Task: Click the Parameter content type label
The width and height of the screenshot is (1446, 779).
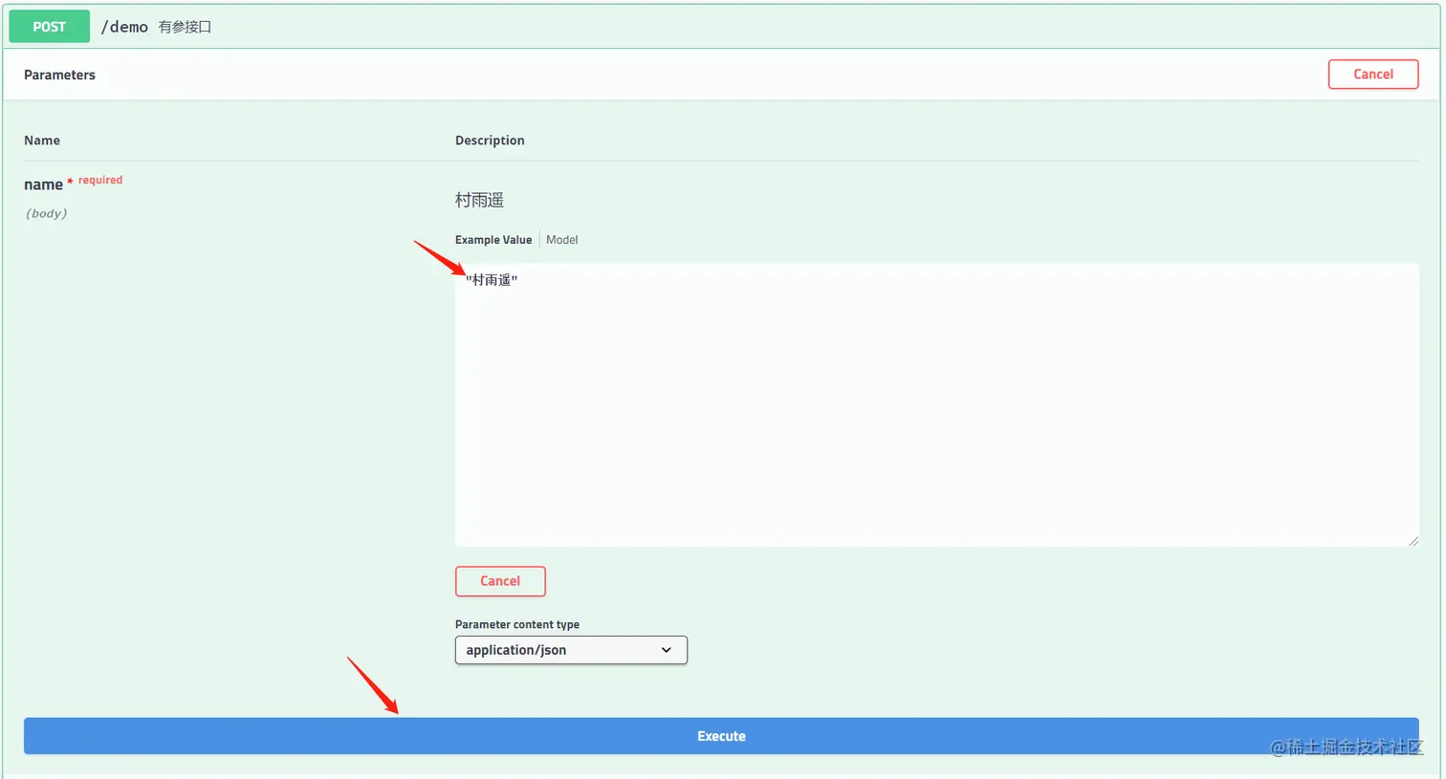Action: click(517, 624)
